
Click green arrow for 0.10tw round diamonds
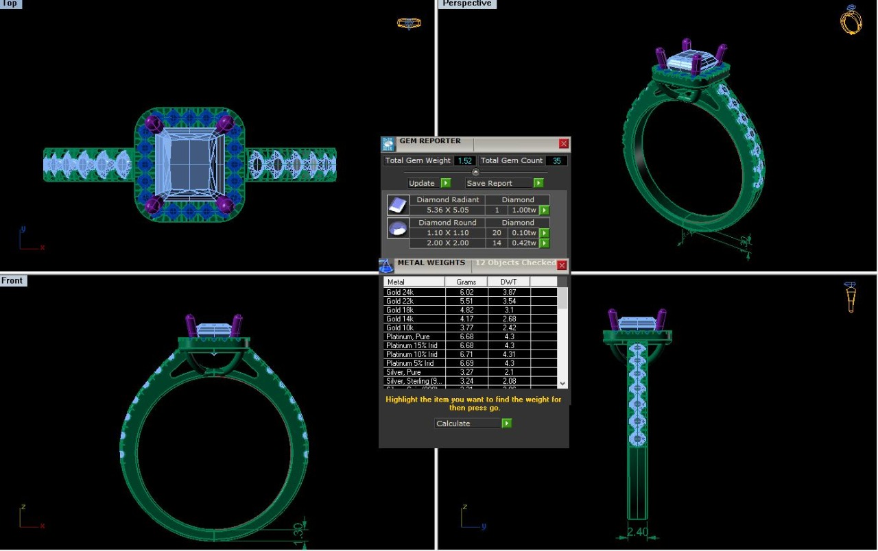[545, 233]
